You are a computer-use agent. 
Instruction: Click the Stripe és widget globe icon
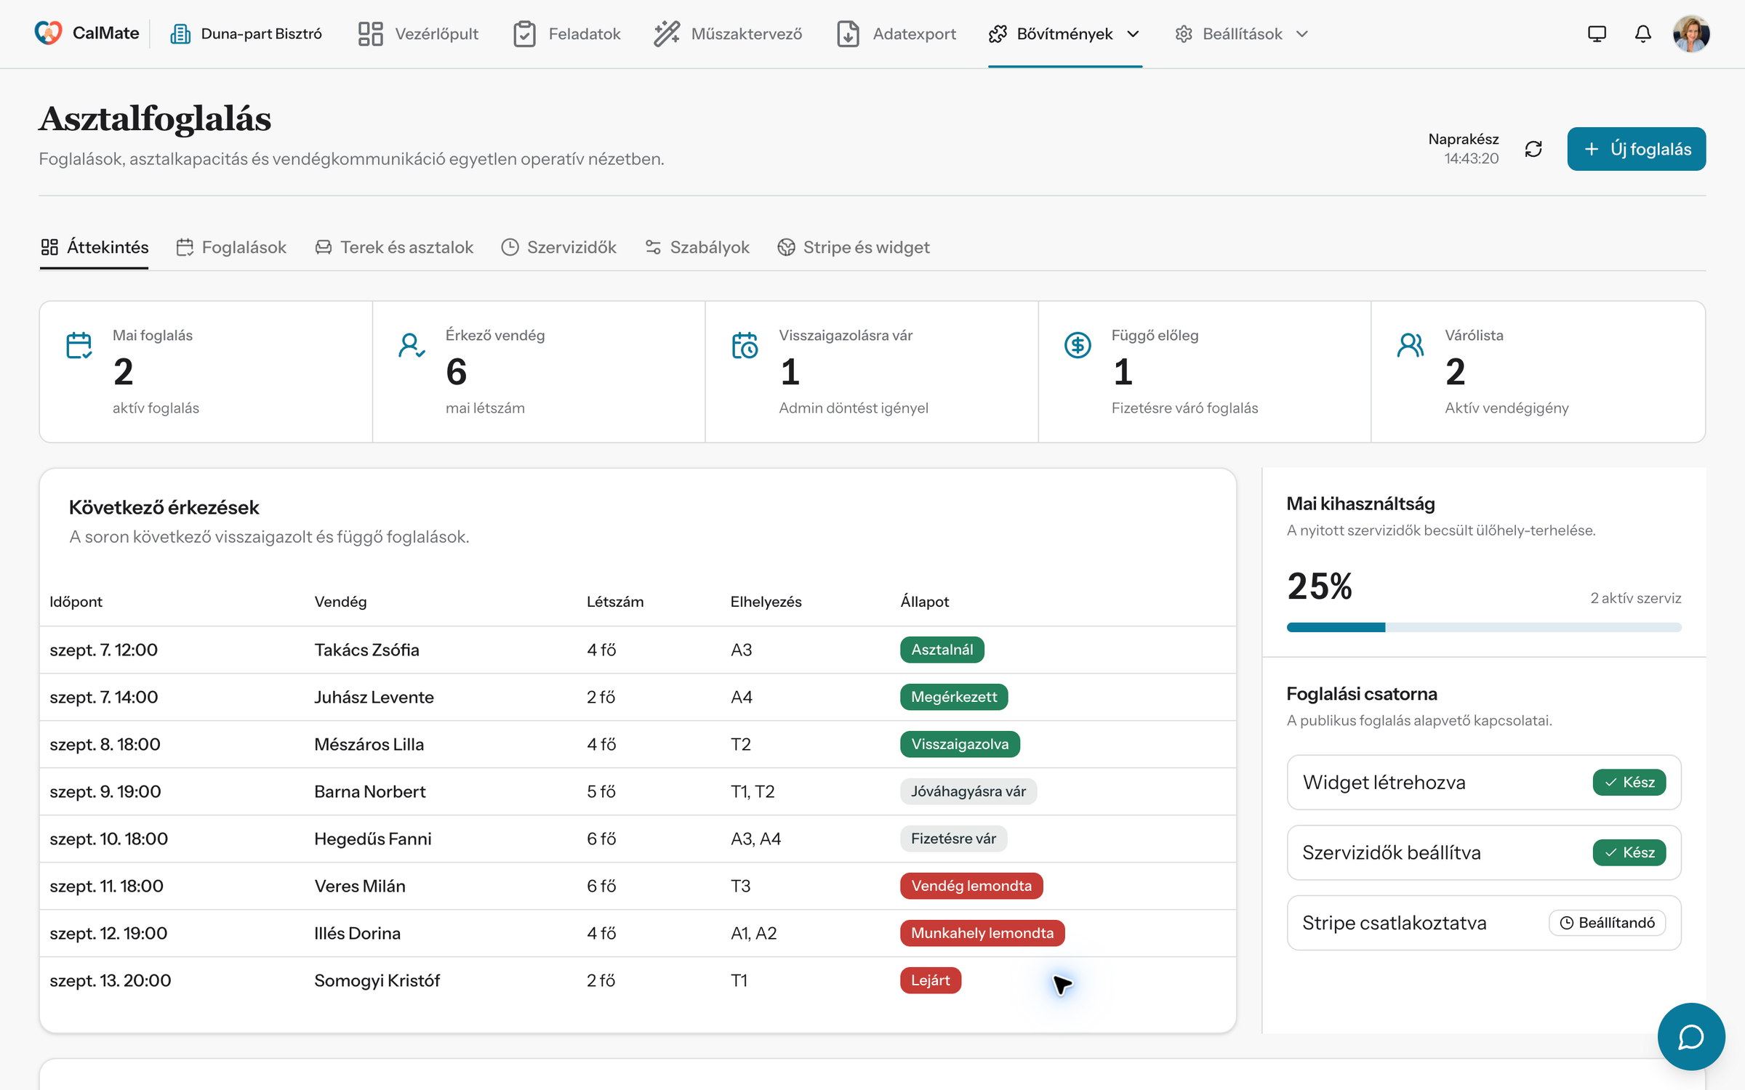[x=786, y=248]
